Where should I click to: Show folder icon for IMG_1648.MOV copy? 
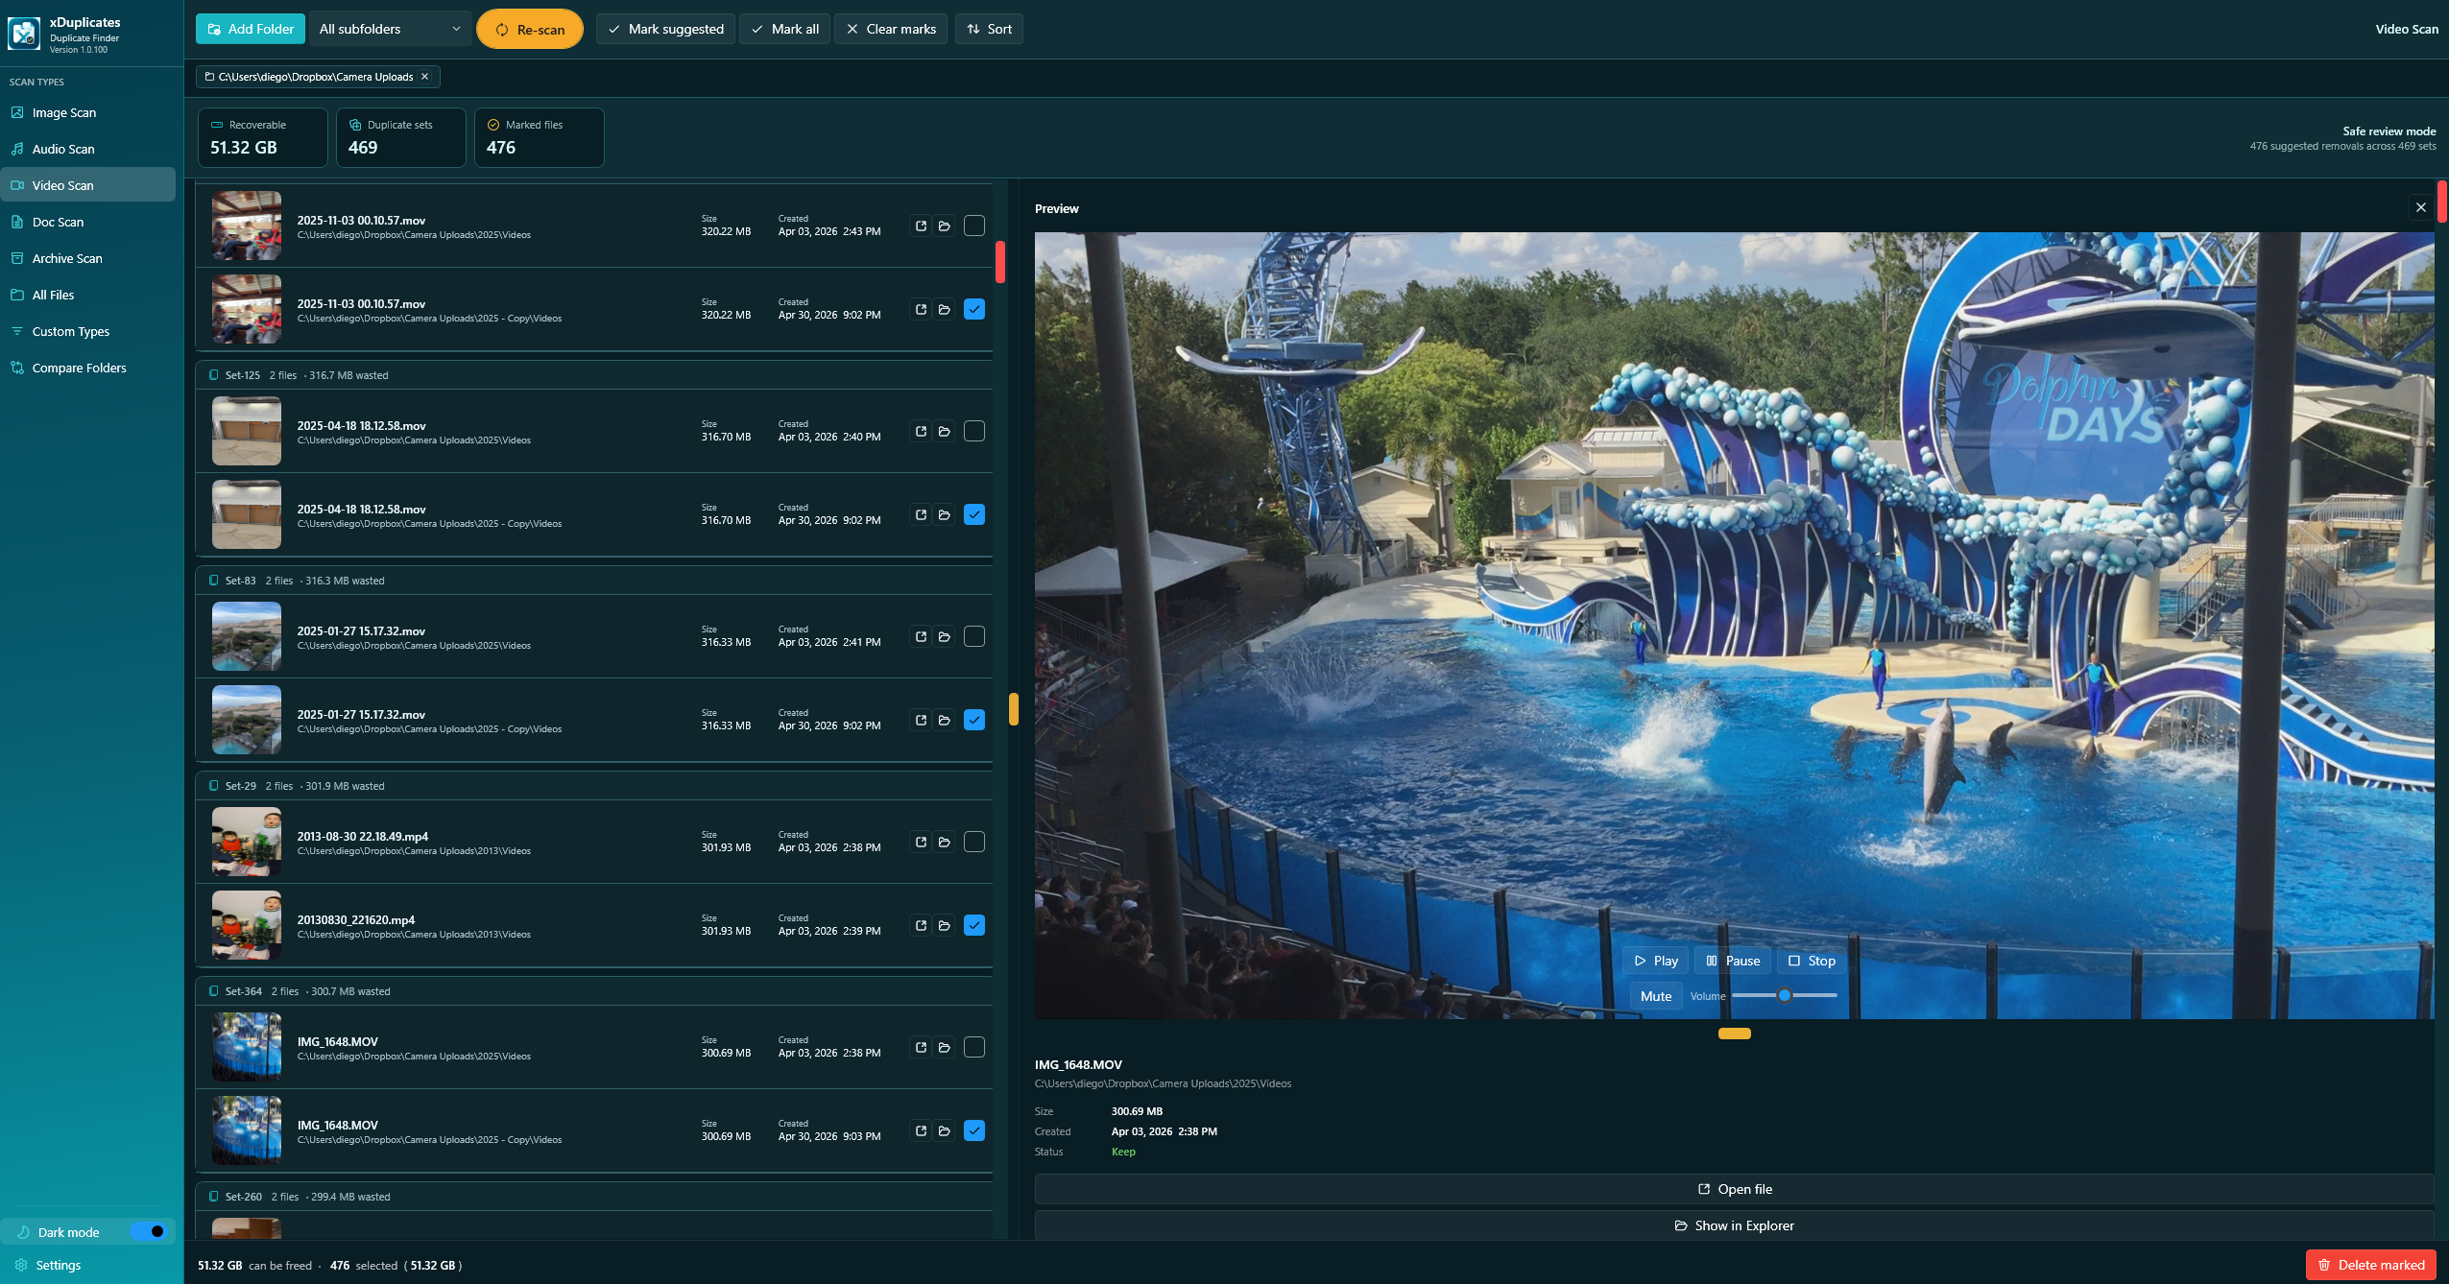(945, 1130)
